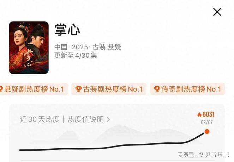Open 热度值说明 explanation link

[86, 119]
